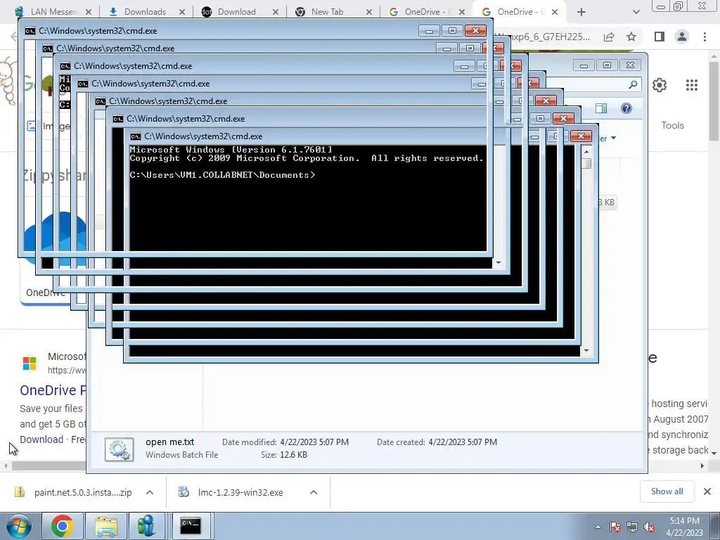The height and width of the screenshot is (540, 720).
Task: Click the Chrome page's vertical scrollbar thumb
Action: (714, 101)
